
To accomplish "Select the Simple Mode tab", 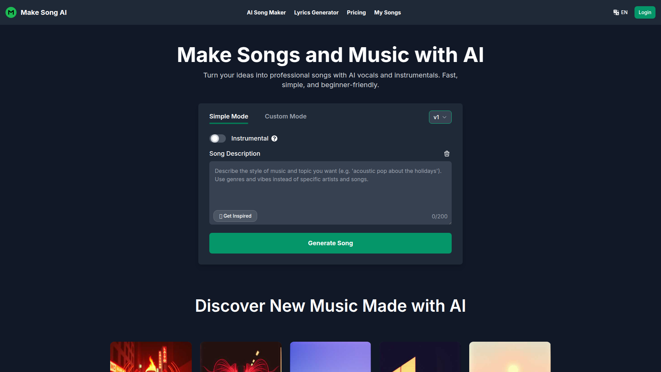I will click(x=229, y=116).
